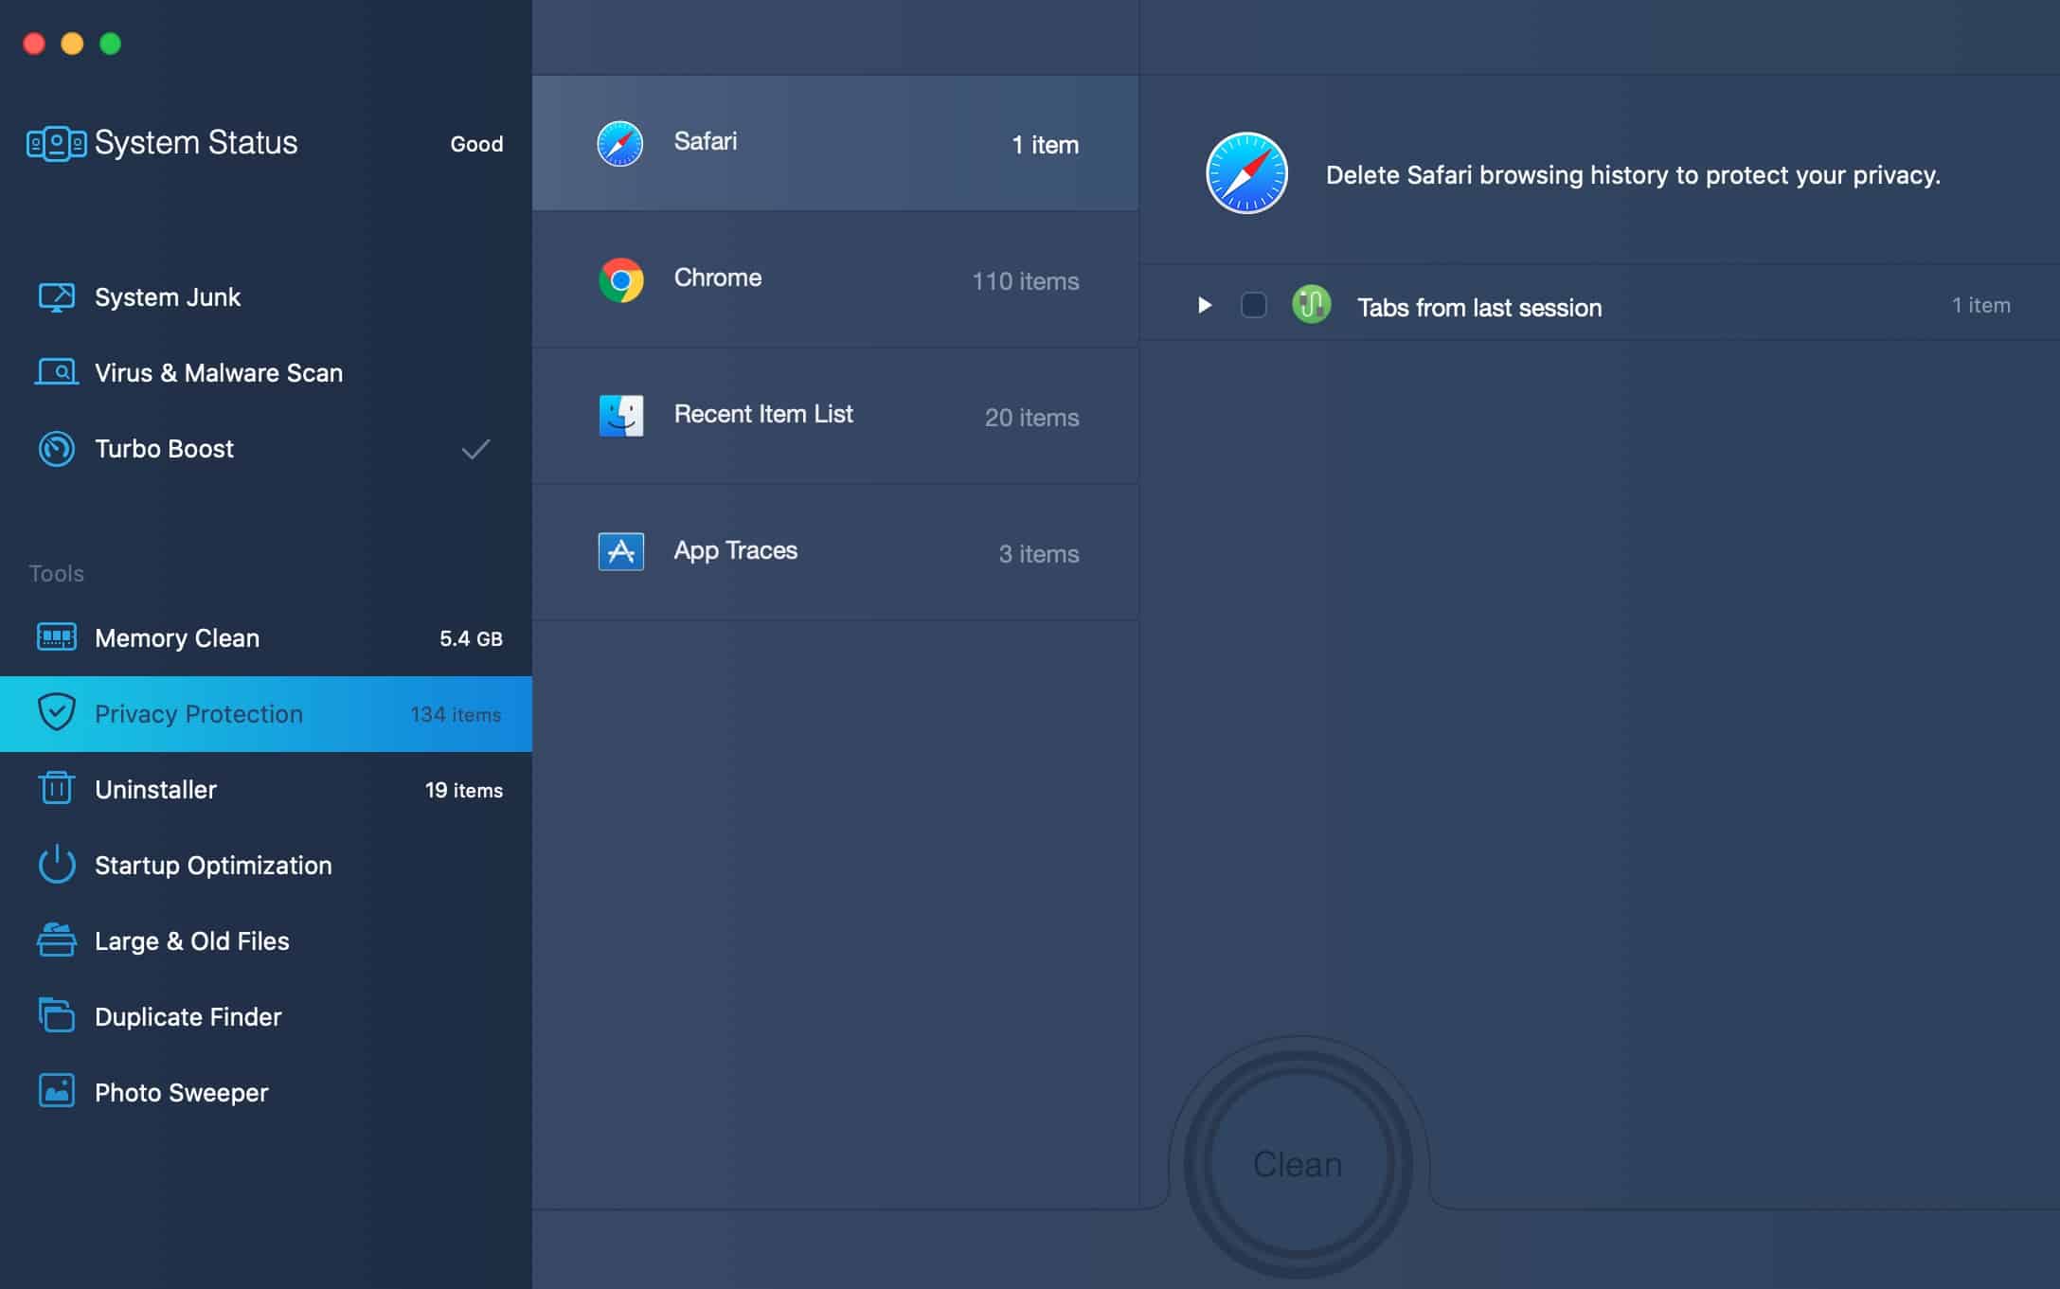Open Startup Optimization
2060x1289 pixels.
click(x=212, y=865)
